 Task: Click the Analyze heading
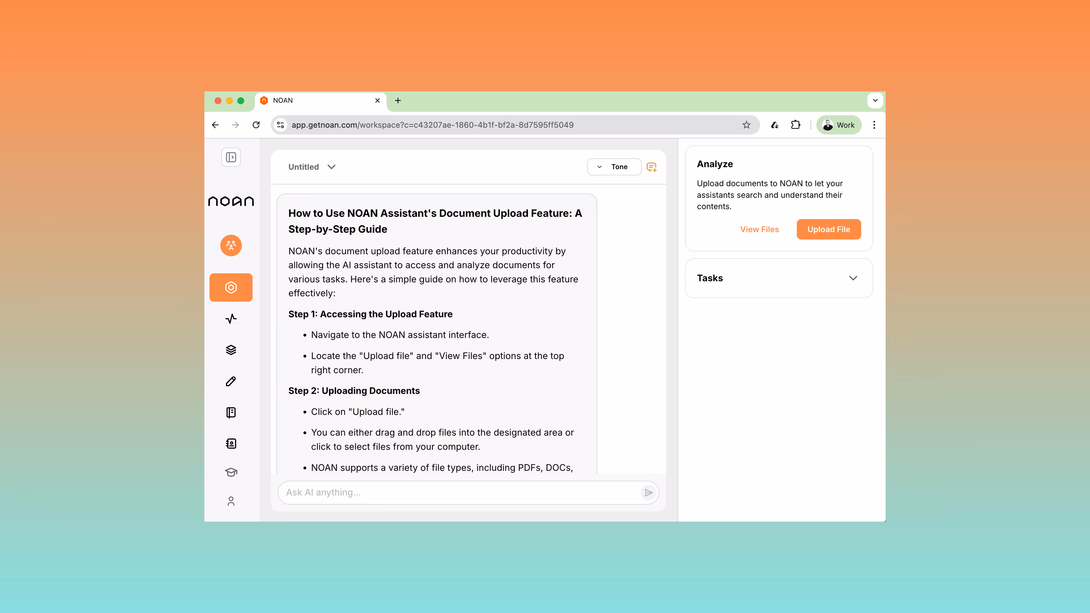(715, 164)
